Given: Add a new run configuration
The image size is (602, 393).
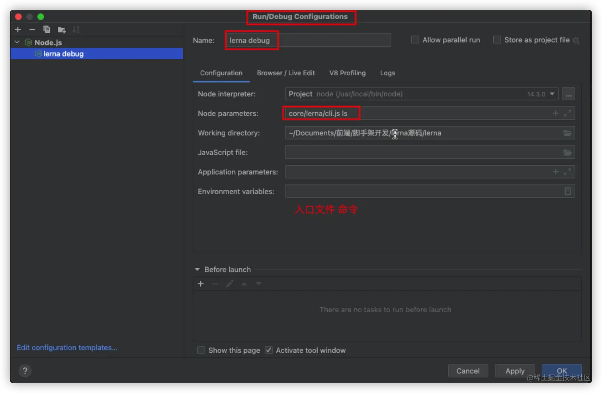Looking at the screenshot, I should [x=18, y=29].
